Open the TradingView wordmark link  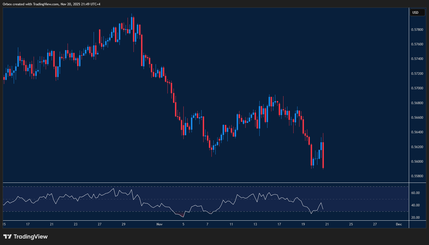[31, 237]
